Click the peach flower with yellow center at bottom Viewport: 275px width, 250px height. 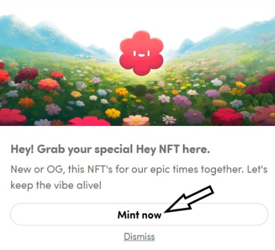coord(136,120)
